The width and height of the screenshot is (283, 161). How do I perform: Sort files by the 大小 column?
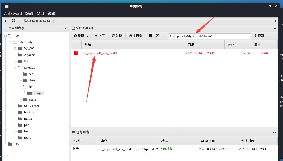coord(238,45)
